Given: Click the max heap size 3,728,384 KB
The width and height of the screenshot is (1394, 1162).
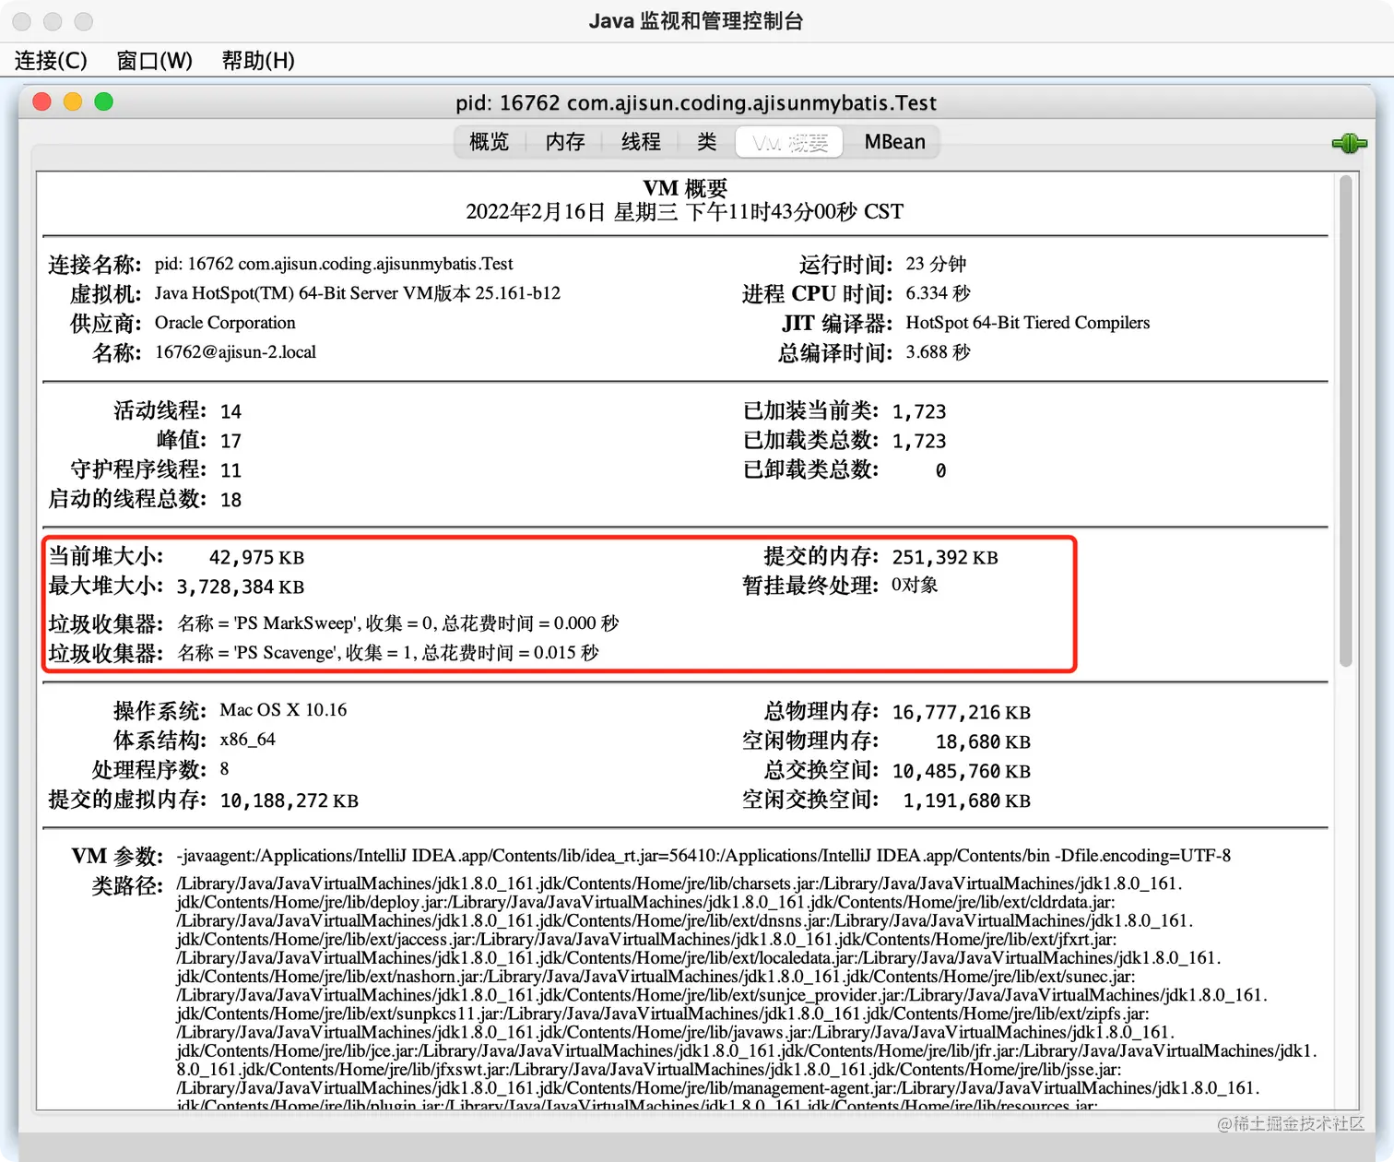Looking at the screenshot, I should [241, 587].
